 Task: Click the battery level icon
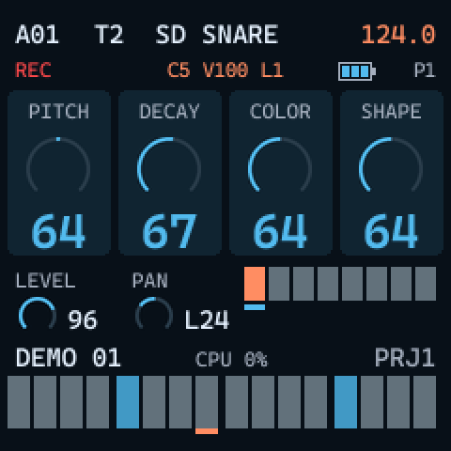tap(357, 71)
